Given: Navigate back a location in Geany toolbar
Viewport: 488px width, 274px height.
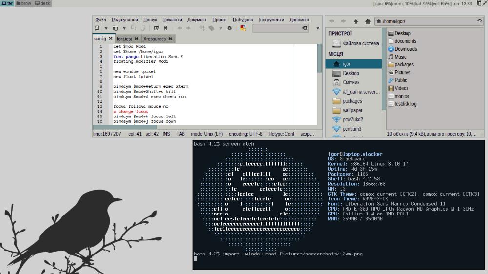Looking at the screenshot, I should click(x=179, y=28).
